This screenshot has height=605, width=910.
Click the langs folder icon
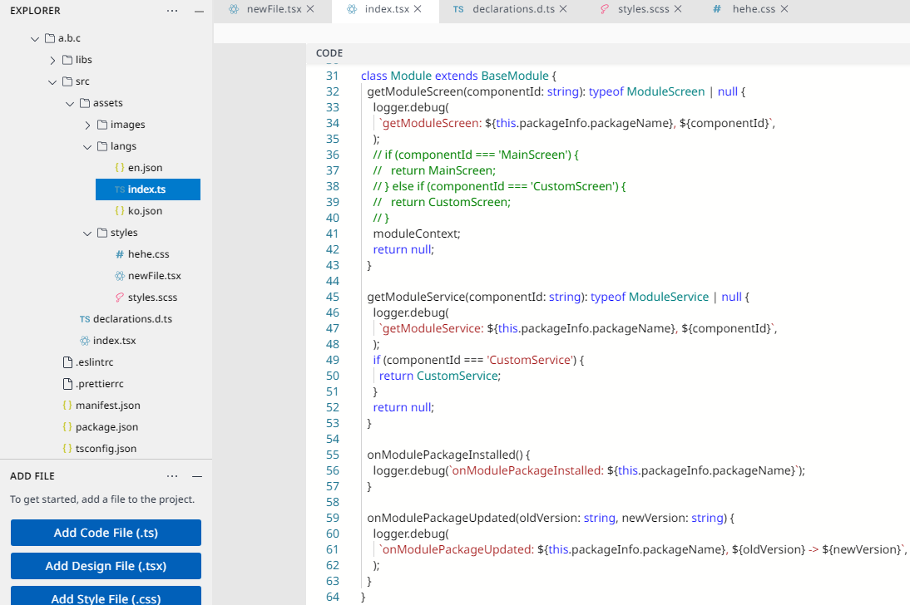point(102,146)
